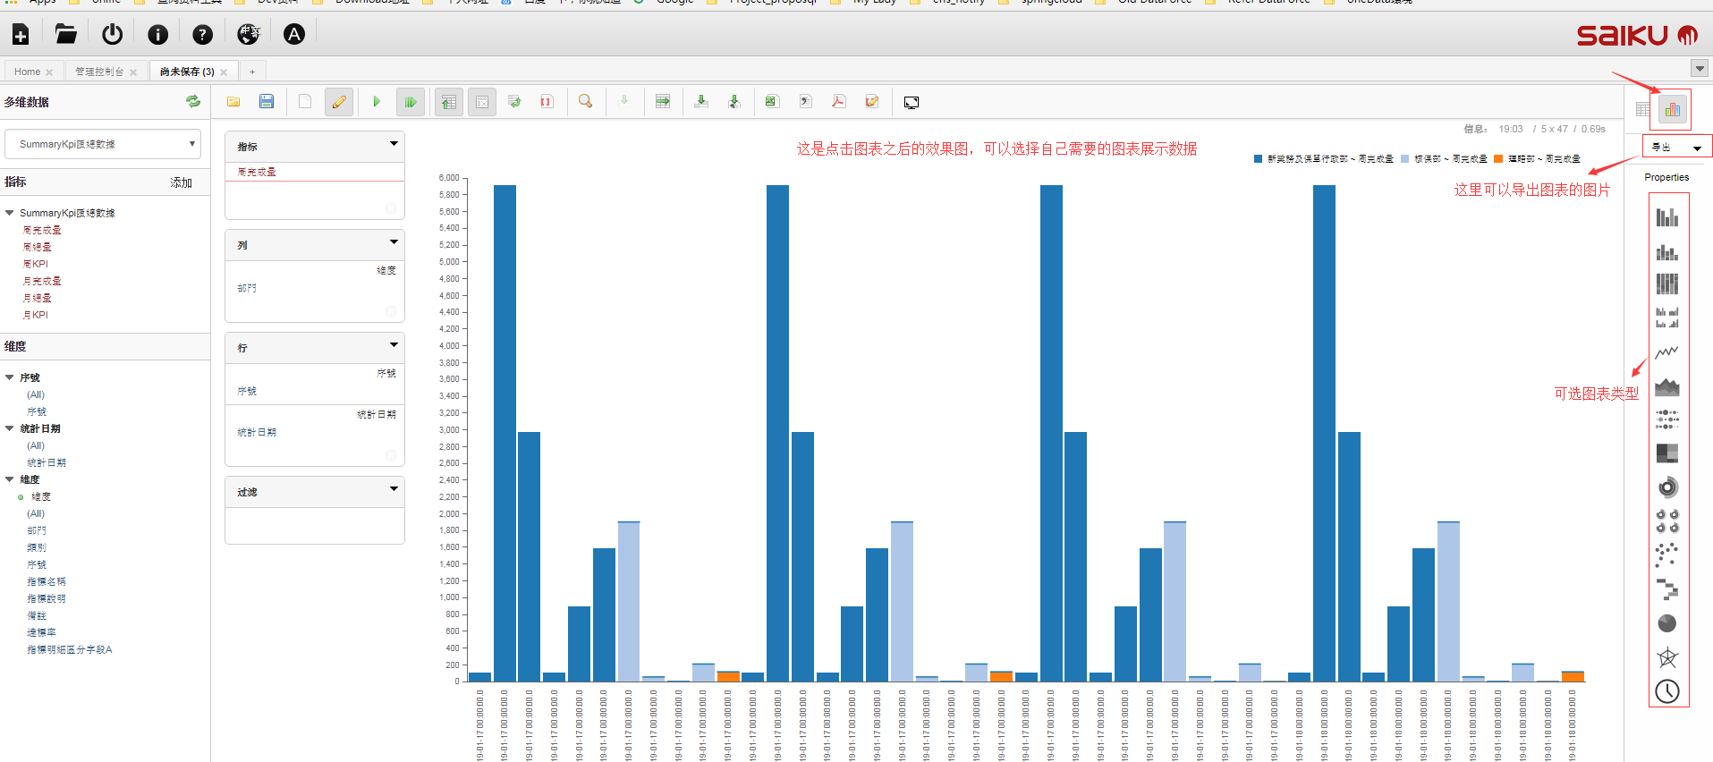Click the blank new-query page icon

pyautogui.click(x=305, y=102)
